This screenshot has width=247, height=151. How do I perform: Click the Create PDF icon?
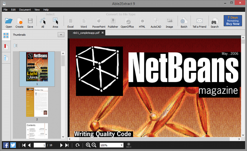[19, 21]
